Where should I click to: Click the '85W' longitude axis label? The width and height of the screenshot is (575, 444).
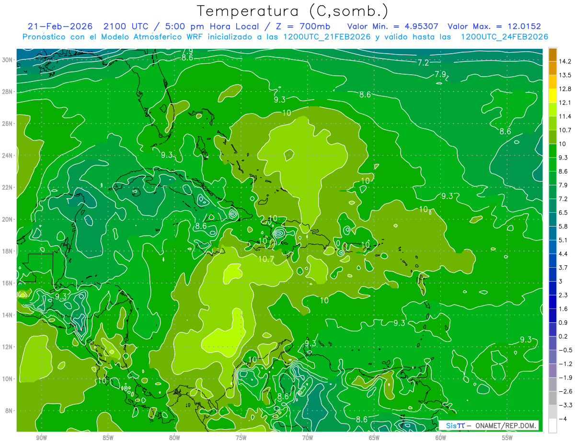tap(108, 437)
